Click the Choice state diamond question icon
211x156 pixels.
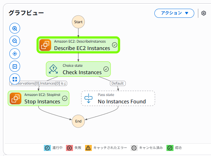54,69
